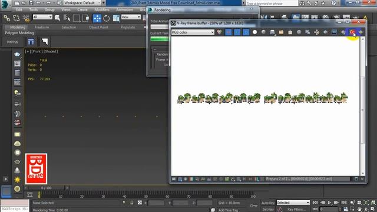Click the Select by Name tool
This screenshot has width=377, height=212.
point(67,18)
